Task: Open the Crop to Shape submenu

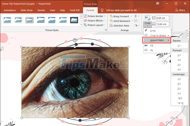Action: [x=157, y=35]
